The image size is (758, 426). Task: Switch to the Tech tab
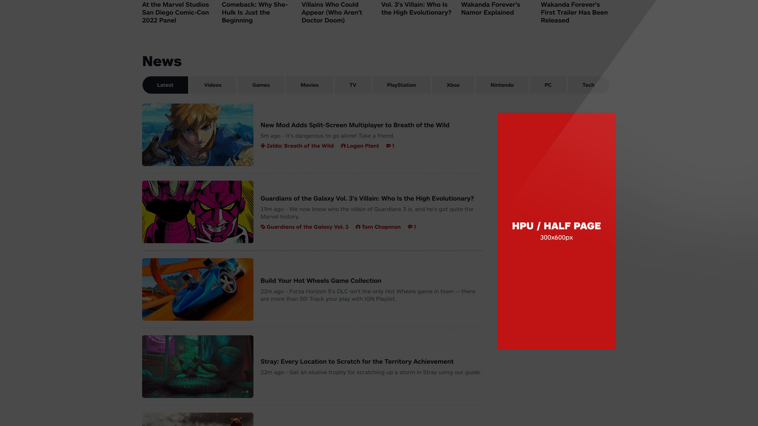(x=588, y=85)
